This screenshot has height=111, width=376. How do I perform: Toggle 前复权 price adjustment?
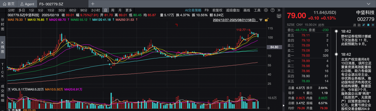pyautogui.click(x=217, y=10)
